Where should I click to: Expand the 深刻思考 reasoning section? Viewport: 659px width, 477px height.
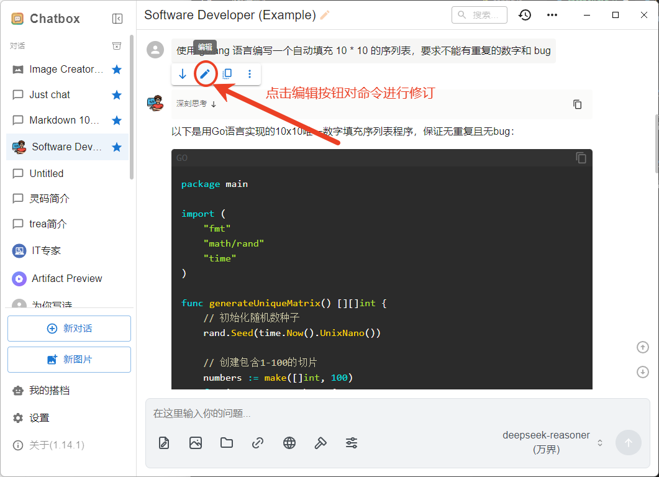(x=196, y=104)
